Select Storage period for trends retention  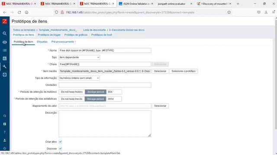pos(95,99)
